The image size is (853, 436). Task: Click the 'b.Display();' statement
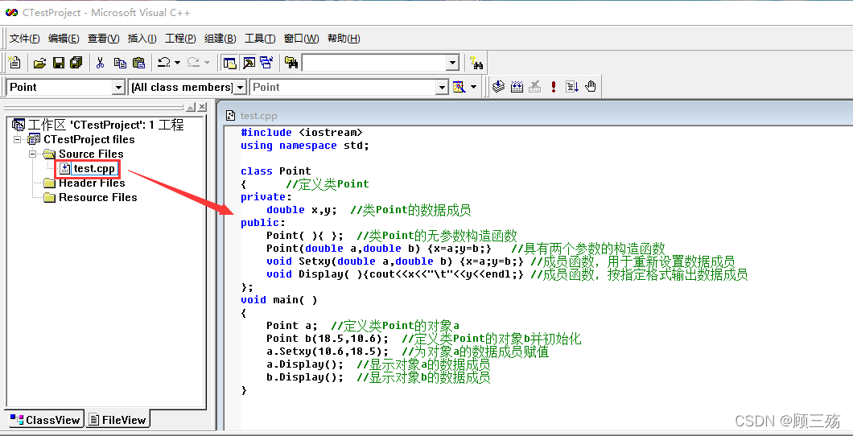(x=305, y=377)
